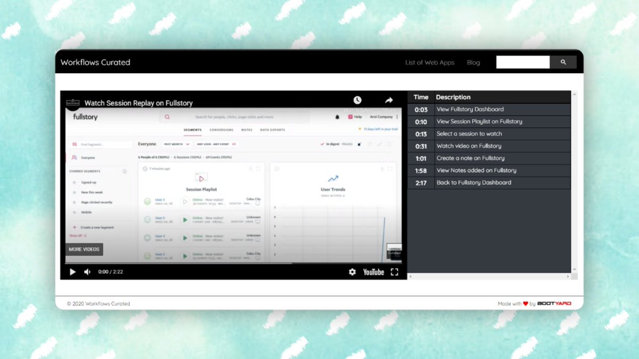
Task: Click the vertical scrollbar up arrow
Action: [574, 94]
